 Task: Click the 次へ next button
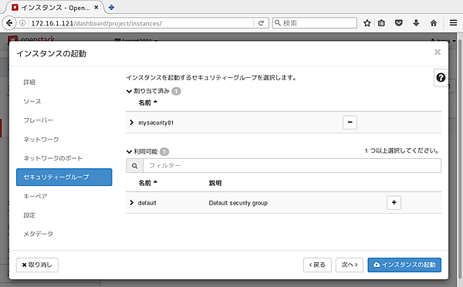[350, 265]
